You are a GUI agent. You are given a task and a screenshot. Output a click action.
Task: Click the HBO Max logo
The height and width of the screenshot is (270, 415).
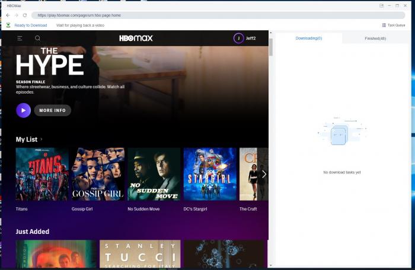(x=136, y=38)
